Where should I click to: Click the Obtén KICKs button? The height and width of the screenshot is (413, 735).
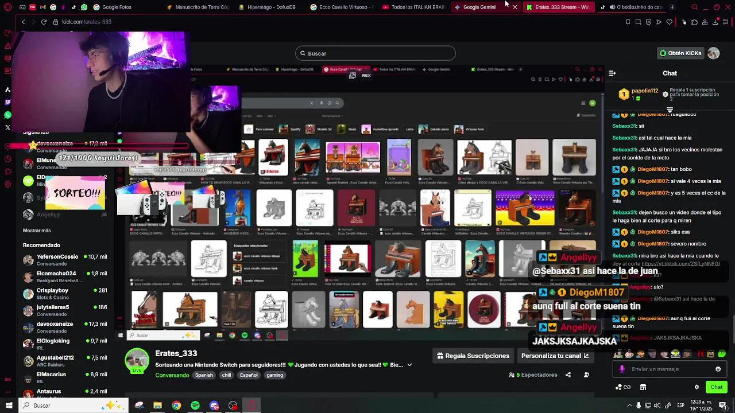coord(680,53)
